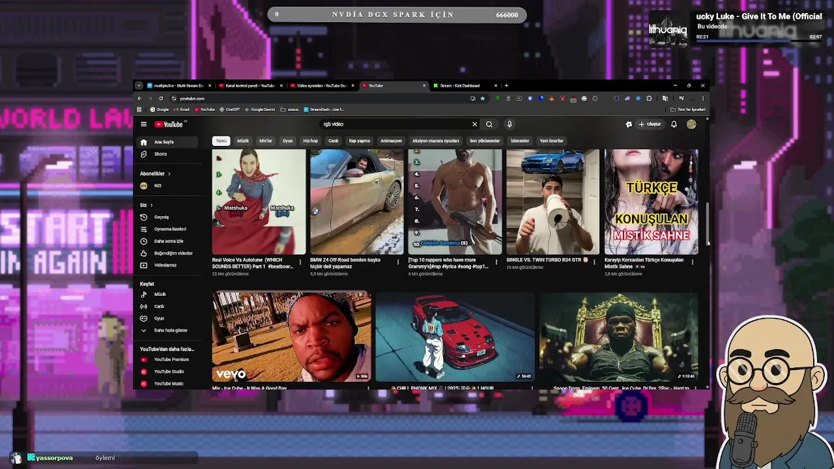The image size is (834, 469).
Task: Select the Müzik filter chip
Action: click(243, 141)
